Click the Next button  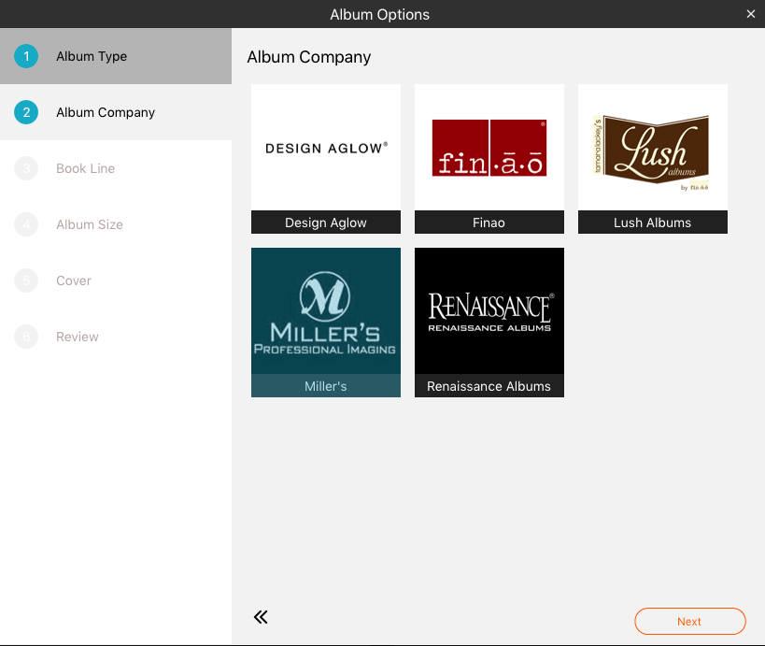click(690, 621)
